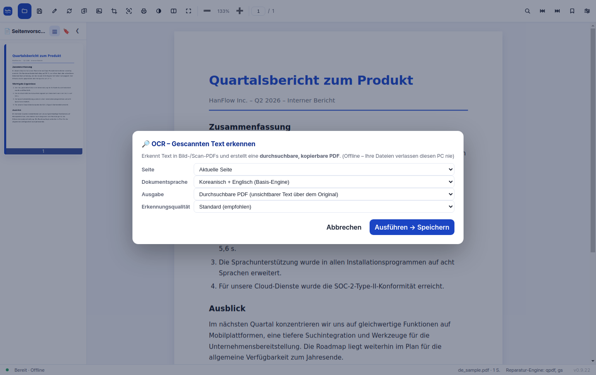The width and height of the screenshot is (596, 375).
Task: Click the Dokumentsprache label
Action: (x=164, y=182)
